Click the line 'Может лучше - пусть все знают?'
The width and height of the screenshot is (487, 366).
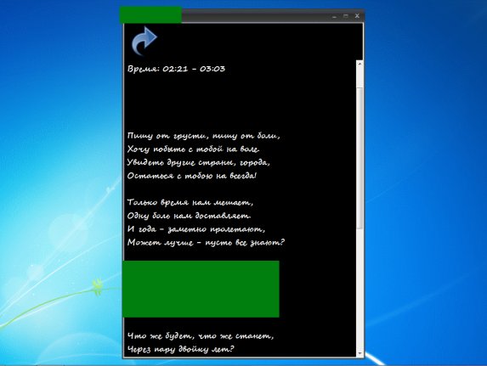(206, 243)
